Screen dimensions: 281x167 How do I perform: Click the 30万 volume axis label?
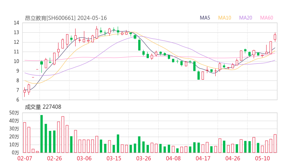point(14,129)
